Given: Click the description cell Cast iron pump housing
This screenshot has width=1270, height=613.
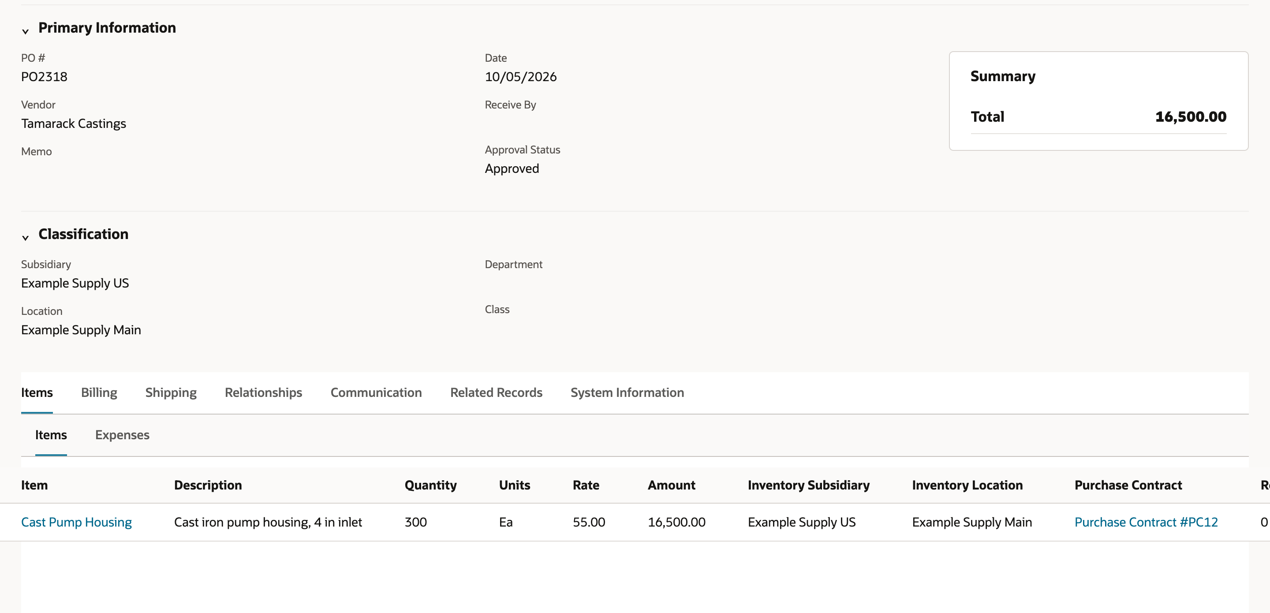Looking at the screenshot, I should (x=268, y=522).
